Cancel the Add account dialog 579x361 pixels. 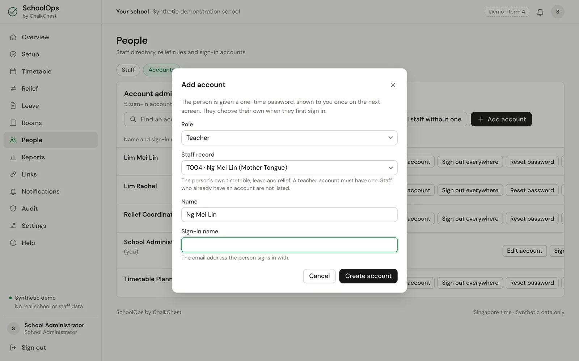tap(319, 276)
